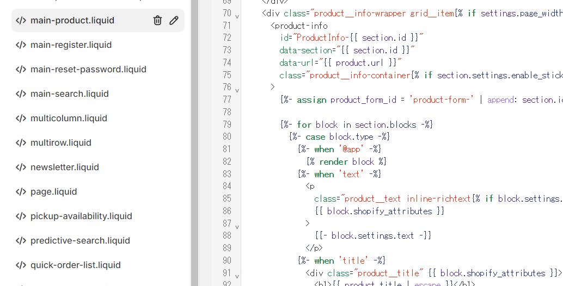The height and width of the screenshot is (286, 563).
Task: Click code icon beside main-reset-password.liquid
Action: coord(21,69)
